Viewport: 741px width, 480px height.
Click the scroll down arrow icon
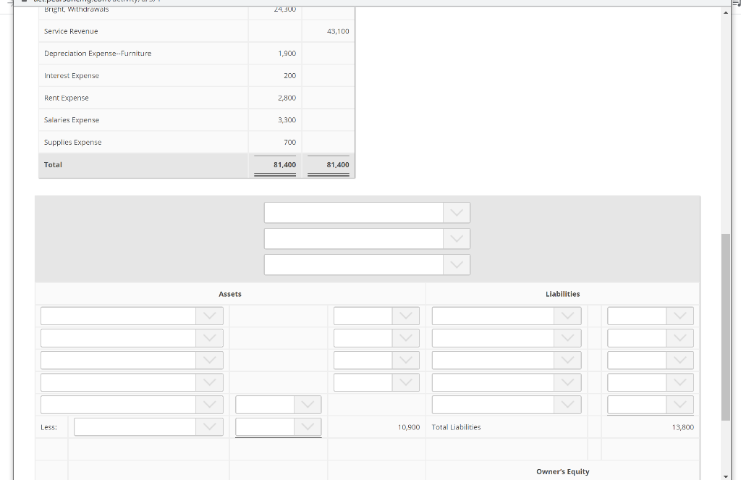(727, 475)
